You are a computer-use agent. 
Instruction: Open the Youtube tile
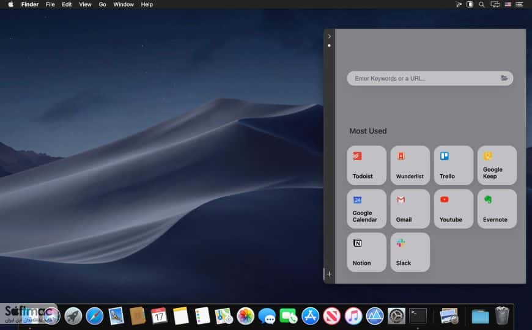453,208
